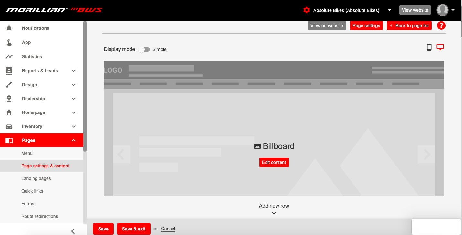Click billboard next slide arrow
The height and width of the screenshot is (235, 462).
[426, 155]
